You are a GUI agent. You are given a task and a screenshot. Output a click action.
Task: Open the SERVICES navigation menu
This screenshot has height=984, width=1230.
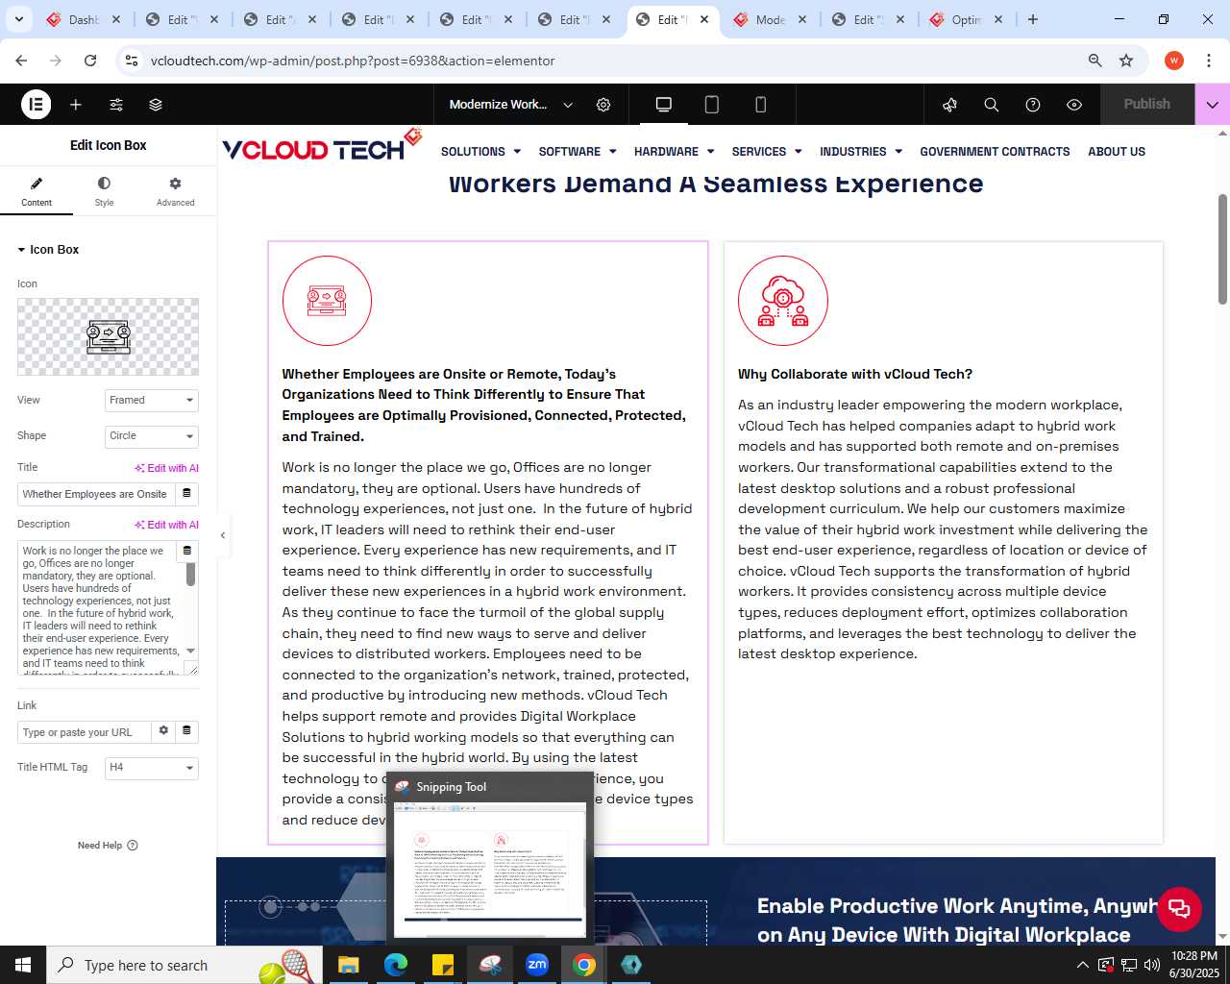coord(767,152)
